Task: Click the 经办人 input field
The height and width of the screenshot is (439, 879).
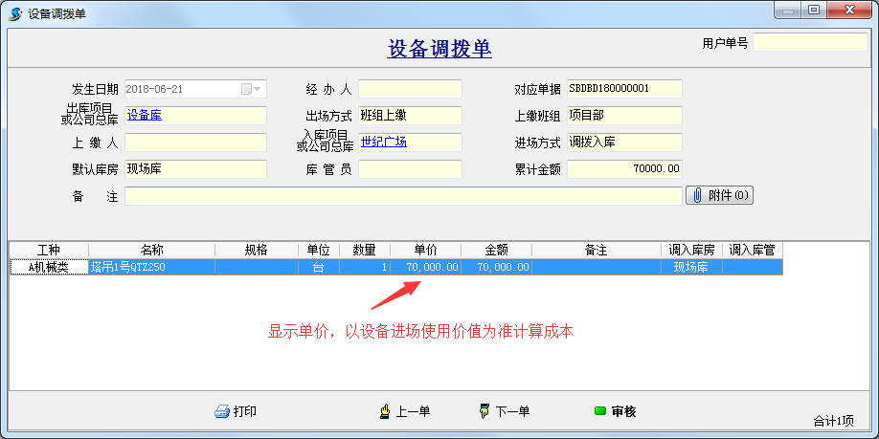Action: pos(410,89)
